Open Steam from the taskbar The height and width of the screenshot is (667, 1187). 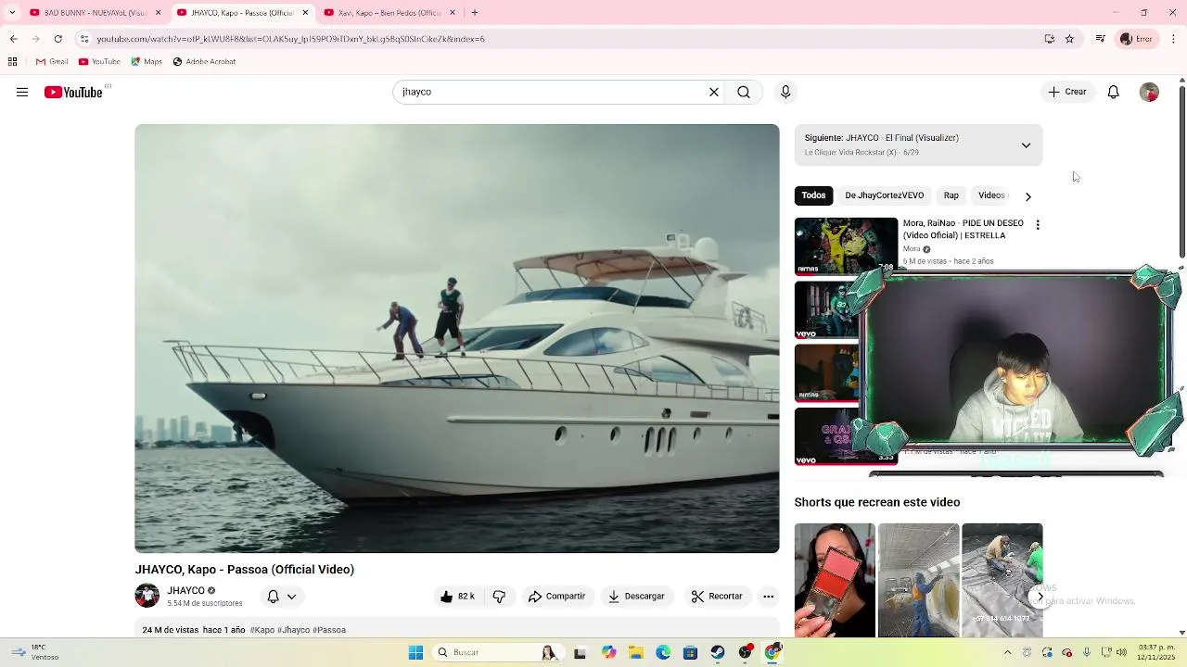[x=718, y=653]
